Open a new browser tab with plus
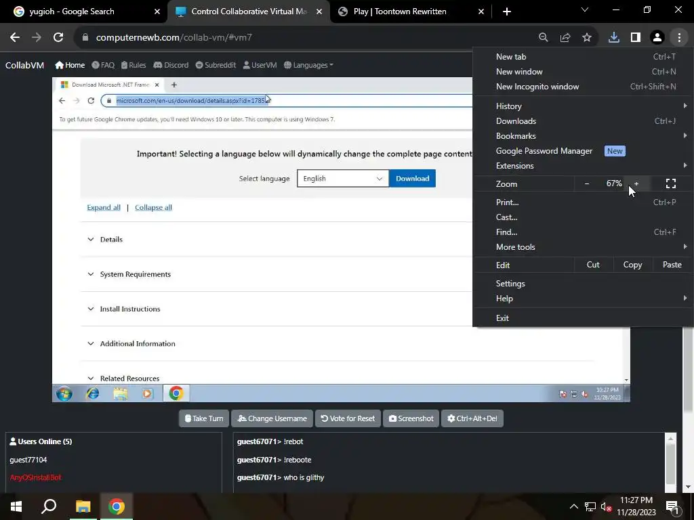 point(507,12)
